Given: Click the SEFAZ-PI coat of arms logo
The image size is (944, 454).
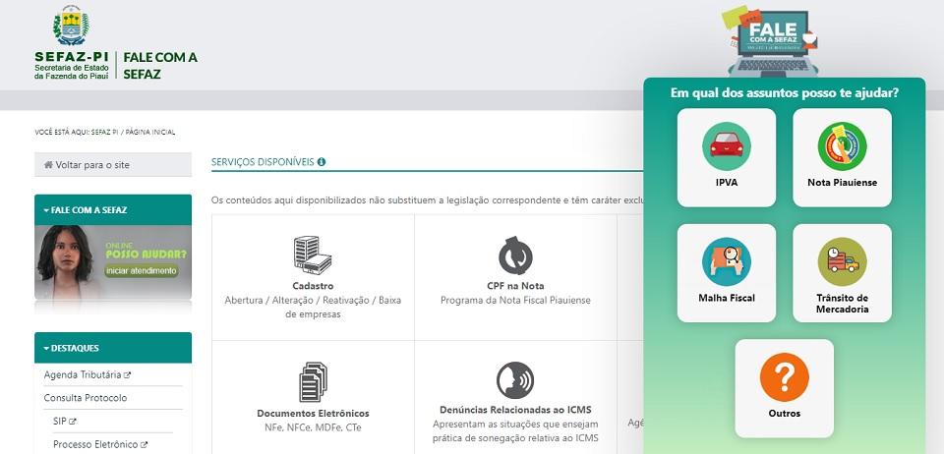Looking at the screenshot, I should pyautogui.click(x=71, y=26).
